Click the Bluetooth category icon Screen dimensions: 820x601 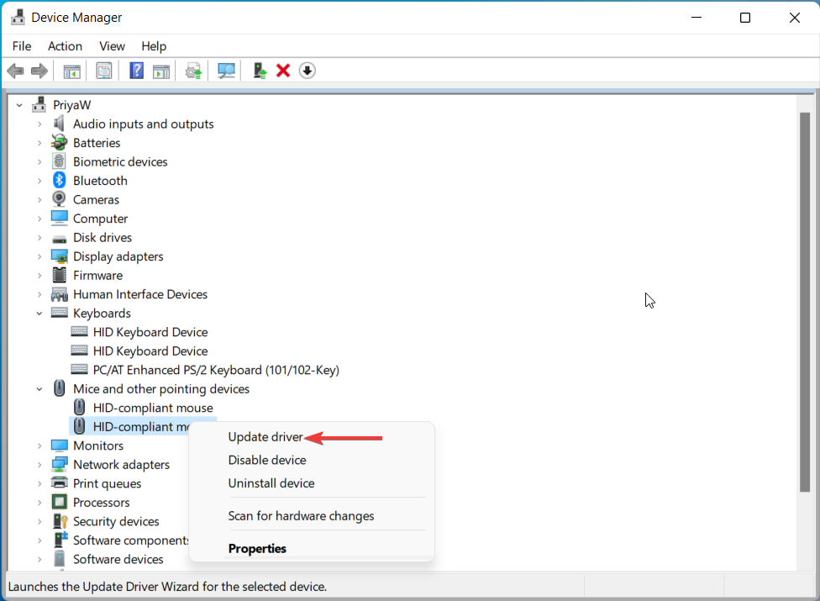coord(59,181)
